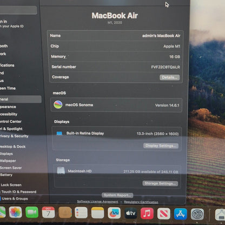225x225 pixels.
Task: Open Reminders app in Dock
Action: 81,213
